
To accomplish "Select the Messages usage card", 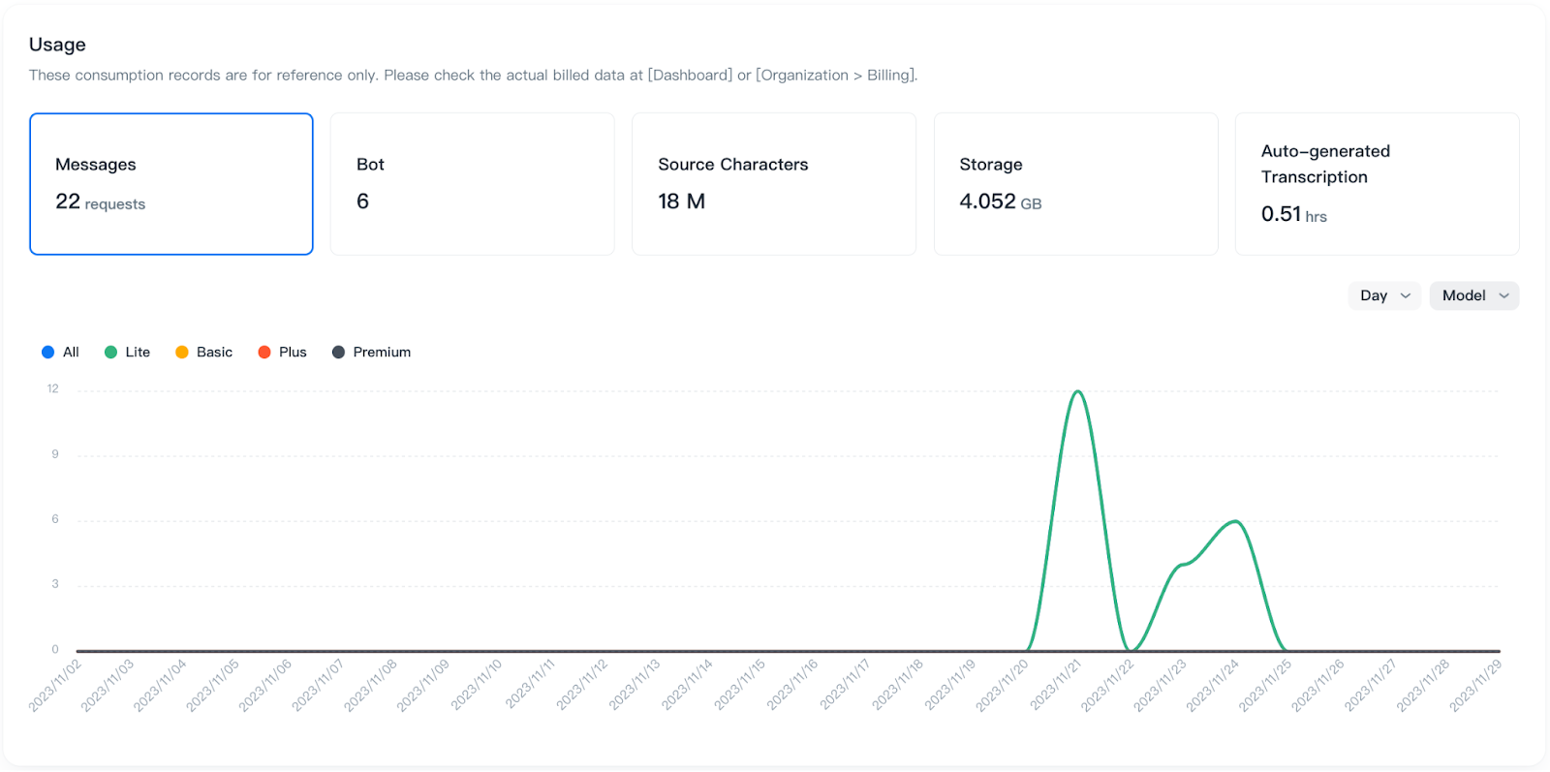I will pos(171,184).
